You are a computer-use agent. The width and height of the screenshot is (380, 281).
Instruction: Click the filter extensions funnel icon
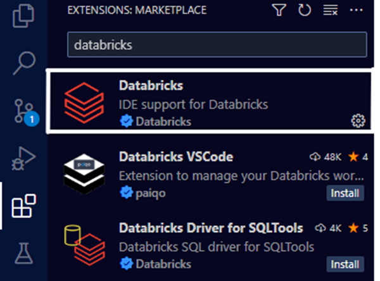pyautogui.click(x=279, y=10)
